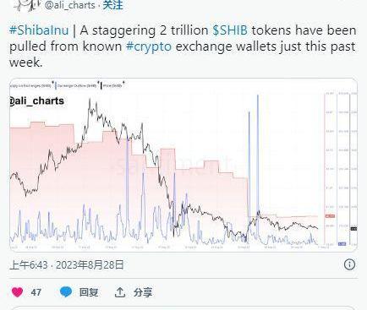The image size is (367, 310).
Task: Open the #crypto hashtag
Action: pyautogui.click(x=149, y=46)
